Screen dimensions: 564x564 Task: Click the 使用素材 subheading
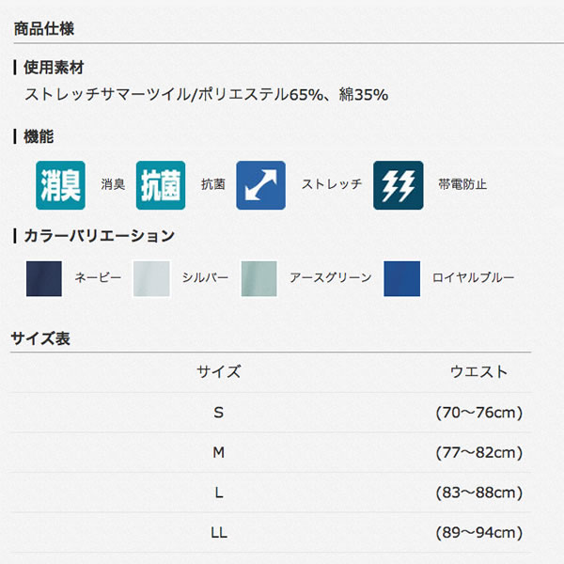coord(54,68)
